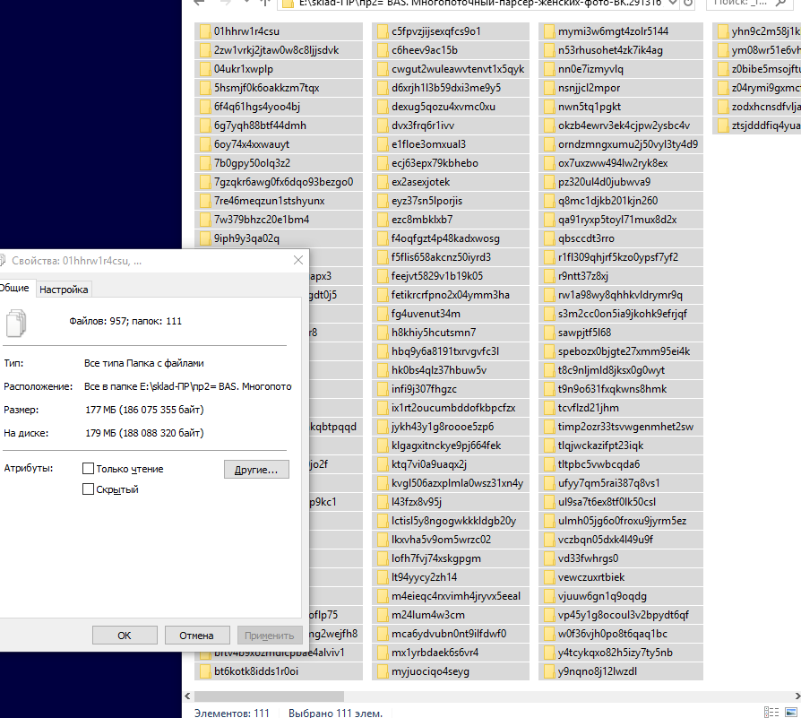Click folder icon of 7b0gpy50olq3z2
The width and height of the screenshot is (801, 718).
click(x=205, y=163)
